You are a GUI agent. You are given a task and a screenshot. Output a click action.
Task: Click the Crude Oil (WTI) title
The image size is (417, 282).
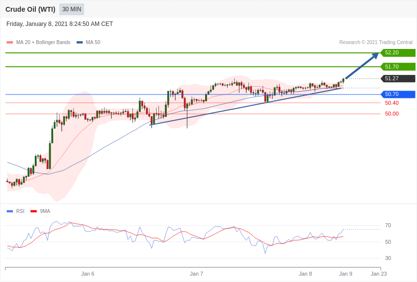[x=30, y=9]
